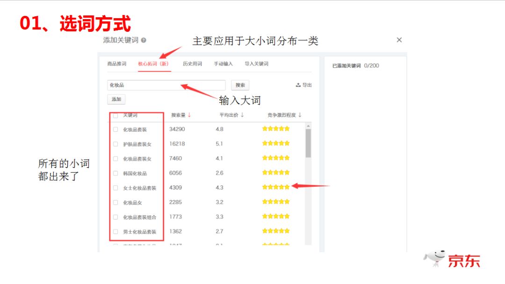Click keyword text 韩国化妆品

click(135, 173)
